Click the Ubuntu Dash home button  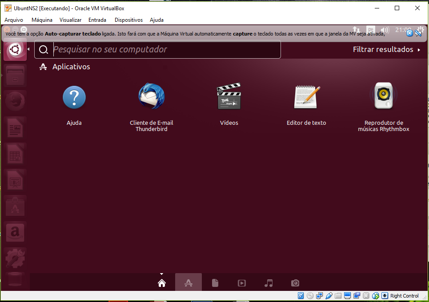[15, 49]
